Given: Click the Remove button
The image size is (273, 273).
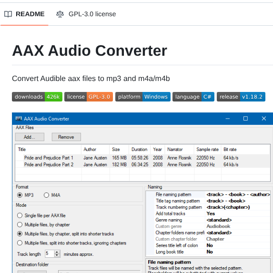Looking at the screenshot, I should coord(66,137).
